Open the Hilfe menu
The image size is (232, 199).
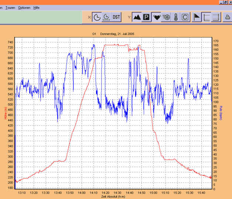point(36,7)
